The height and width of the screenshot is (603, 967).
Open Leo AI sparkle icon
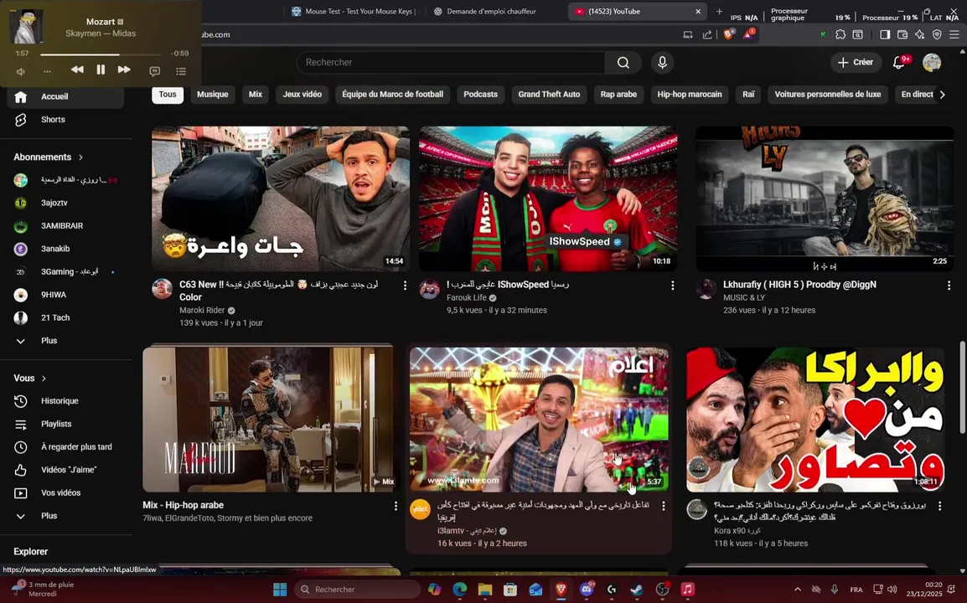tap(919, 34)
